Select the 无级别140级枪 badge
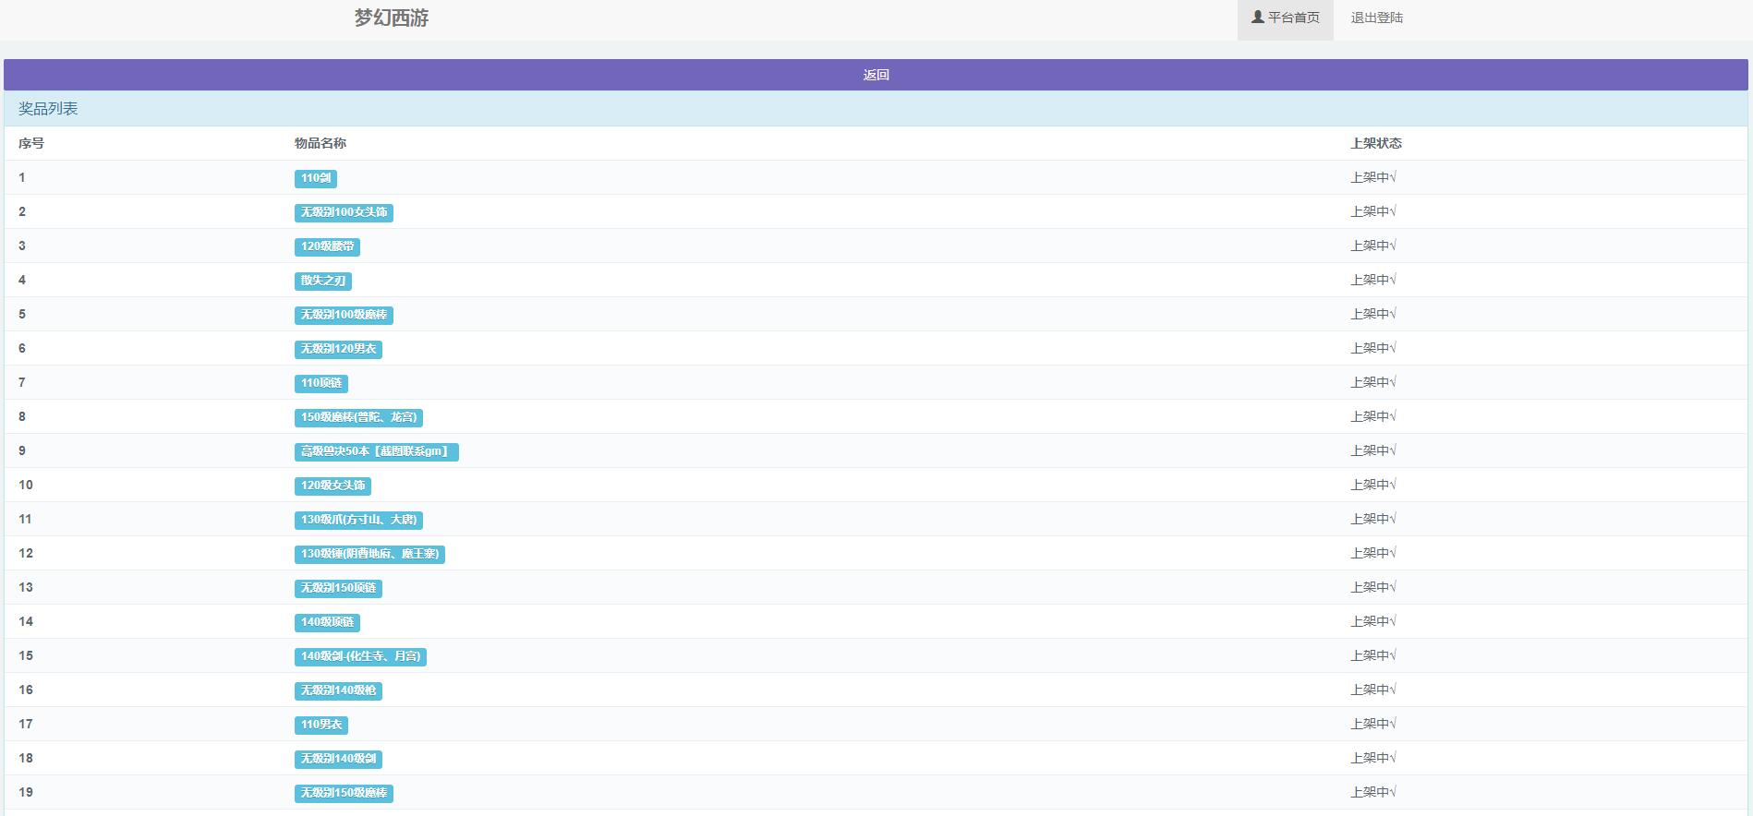This screenshot has height=816, width=1753. tap(338, 690)
